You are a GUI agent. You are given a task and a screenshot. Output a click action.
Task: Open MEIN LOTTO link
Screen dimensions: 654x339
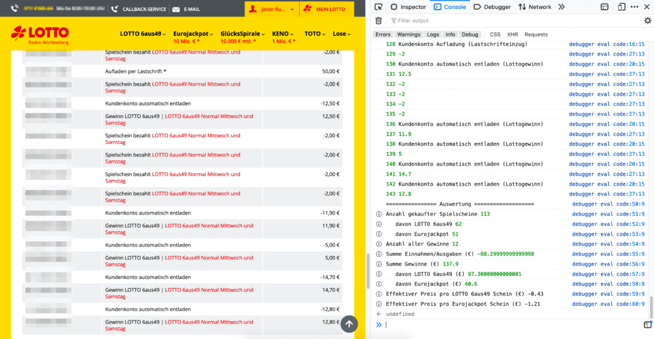326,9
